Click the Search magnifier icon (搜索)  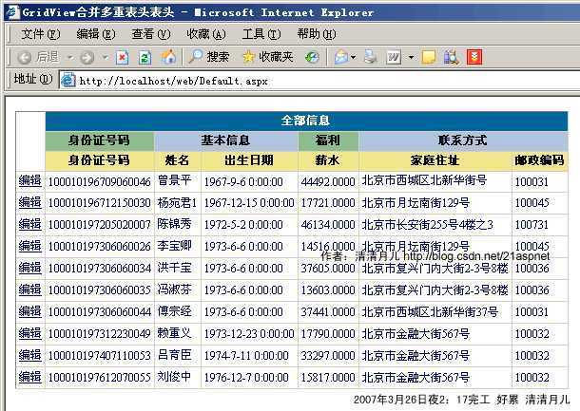(196, 57)
